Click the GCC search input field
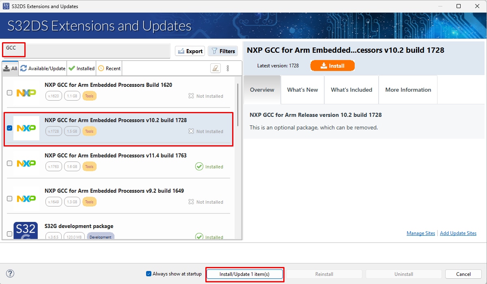The height and width of the screenshot is (284, 487). (x=86, y=51)
